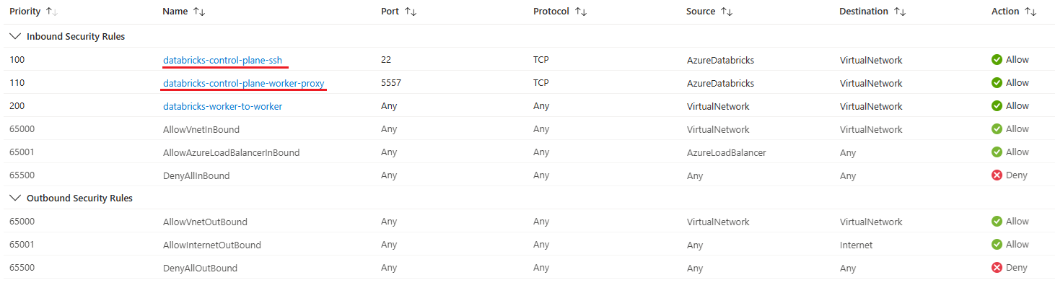Click green Allow icon for AllowInternetOutBound

tap(997, 245)
